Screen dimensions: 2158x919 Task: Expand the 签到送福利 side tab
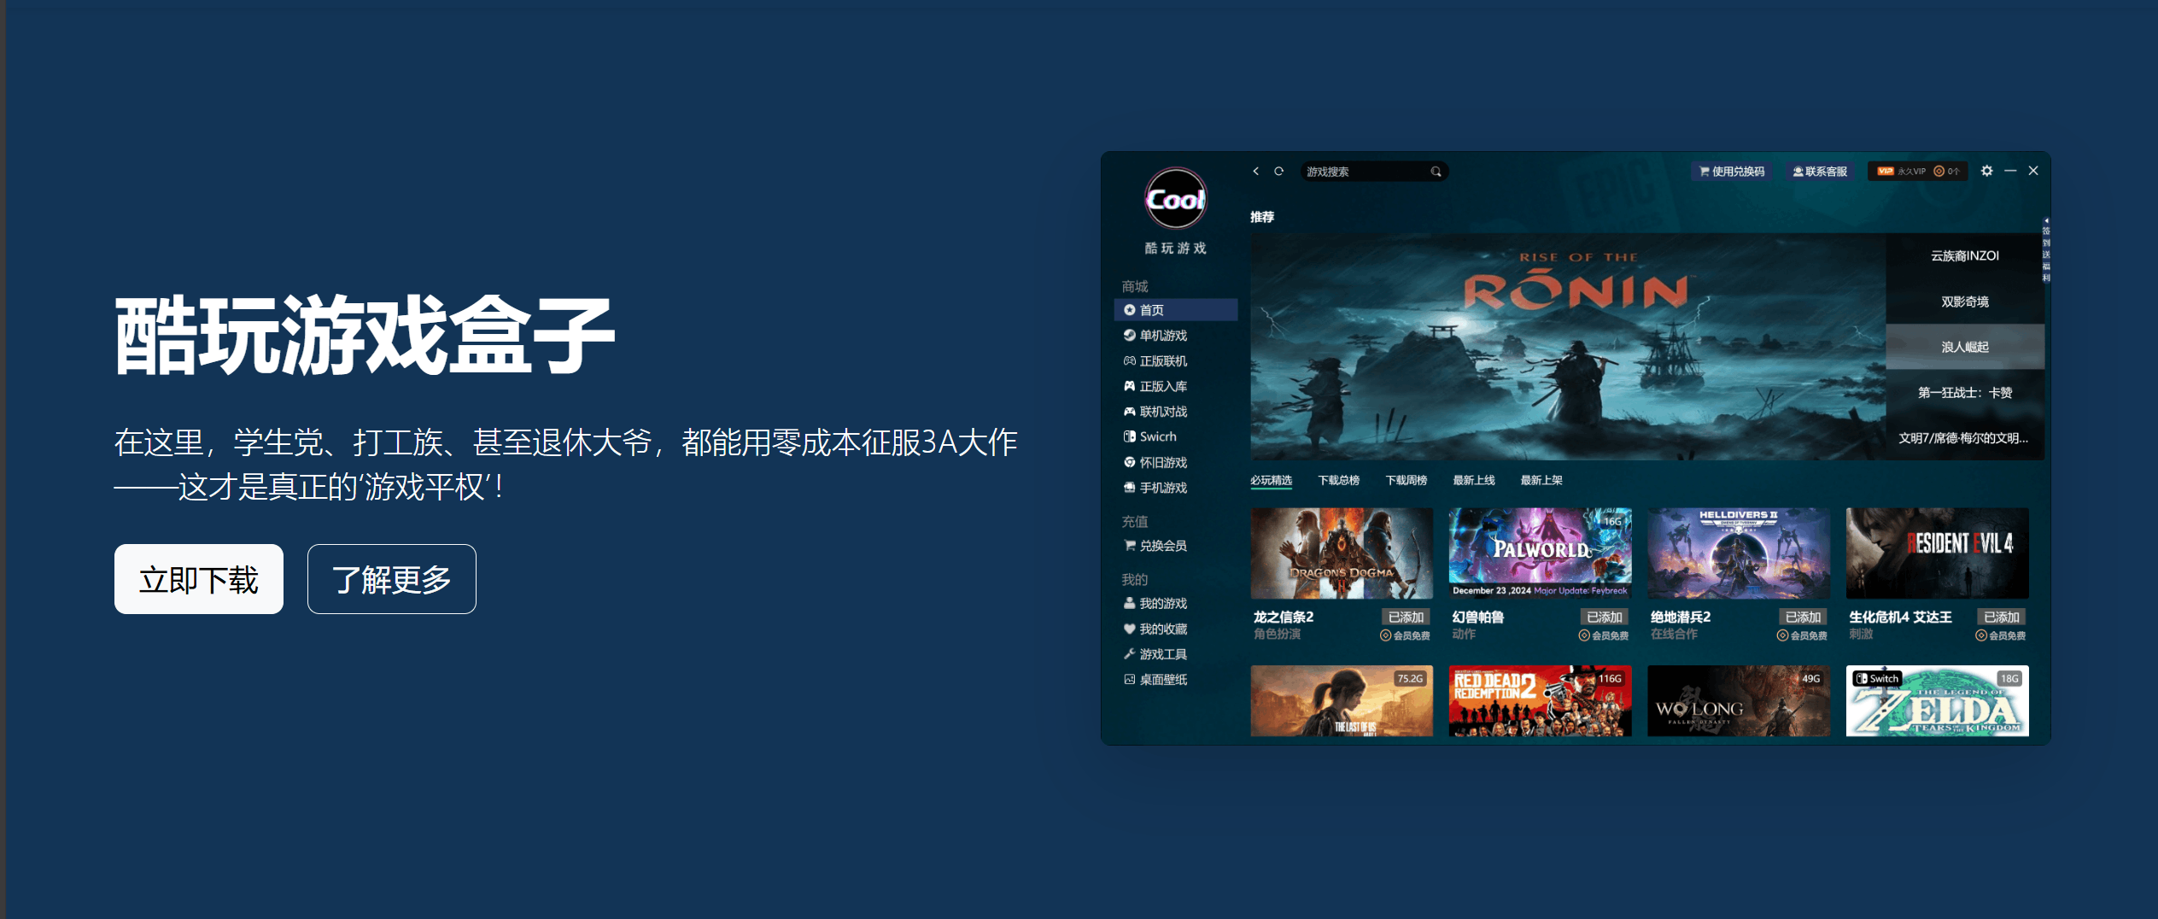click(2045, 249)
